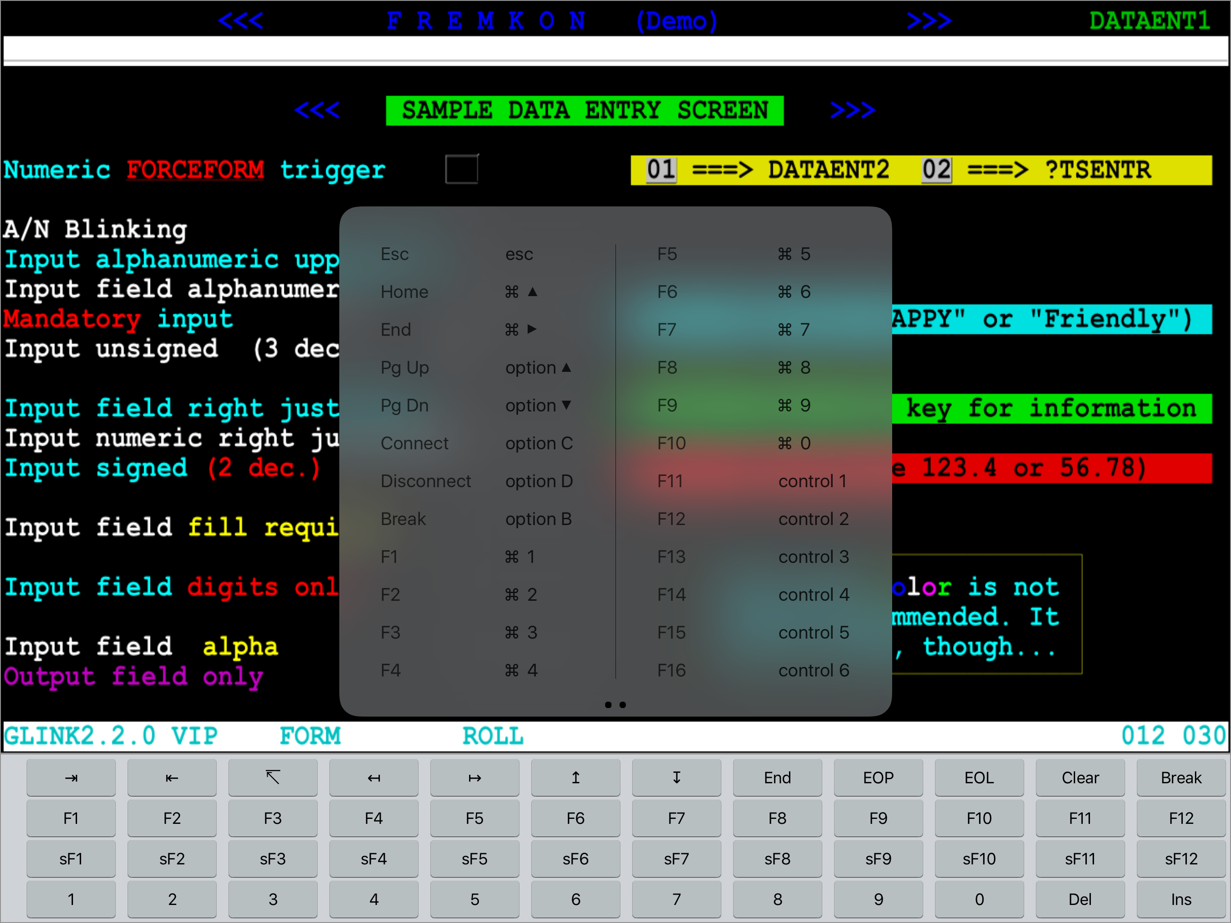This screenshot has width=1231, height=923.
Task: Tap the second page dot in the overlay
Action: 622,704
